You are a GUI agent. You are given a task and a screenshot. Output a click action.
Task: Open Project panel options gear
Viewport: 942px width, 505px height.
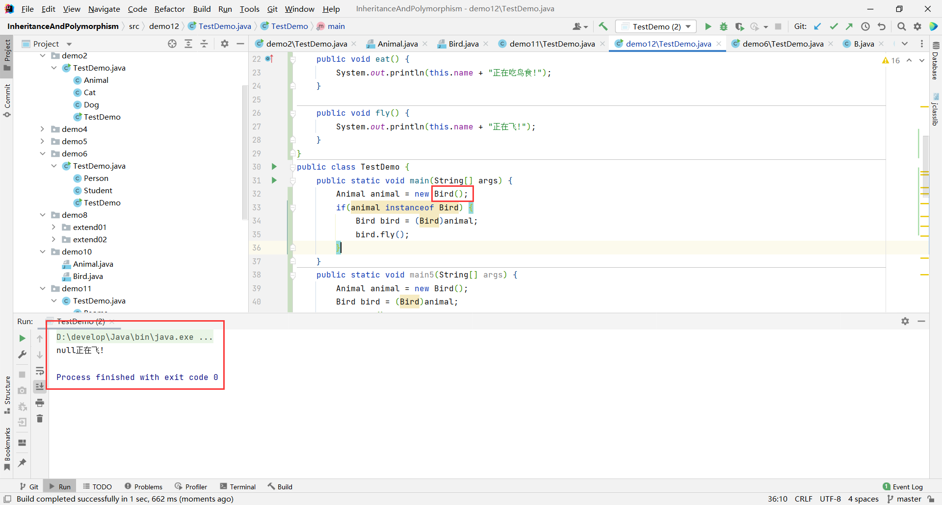tap(225, 44)
